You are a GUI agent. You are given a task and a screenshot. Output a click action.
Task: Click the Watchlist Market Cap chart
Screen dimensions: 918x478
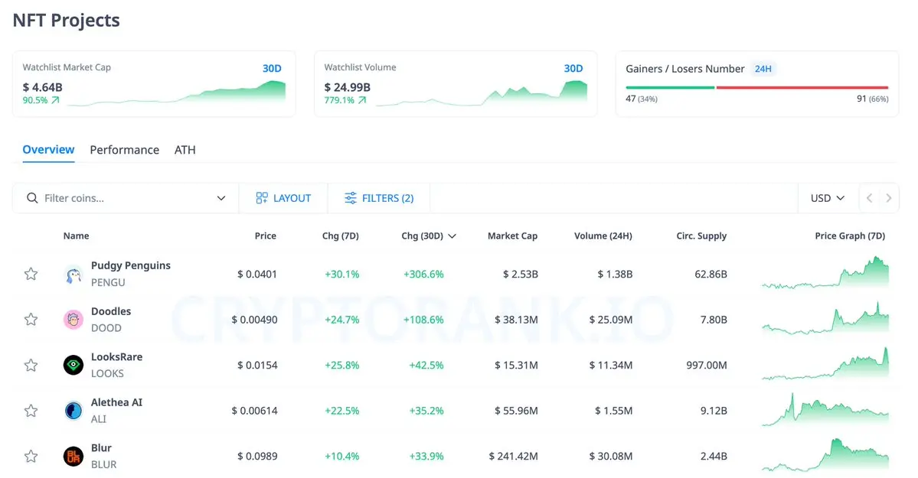[x=177, y=93]
